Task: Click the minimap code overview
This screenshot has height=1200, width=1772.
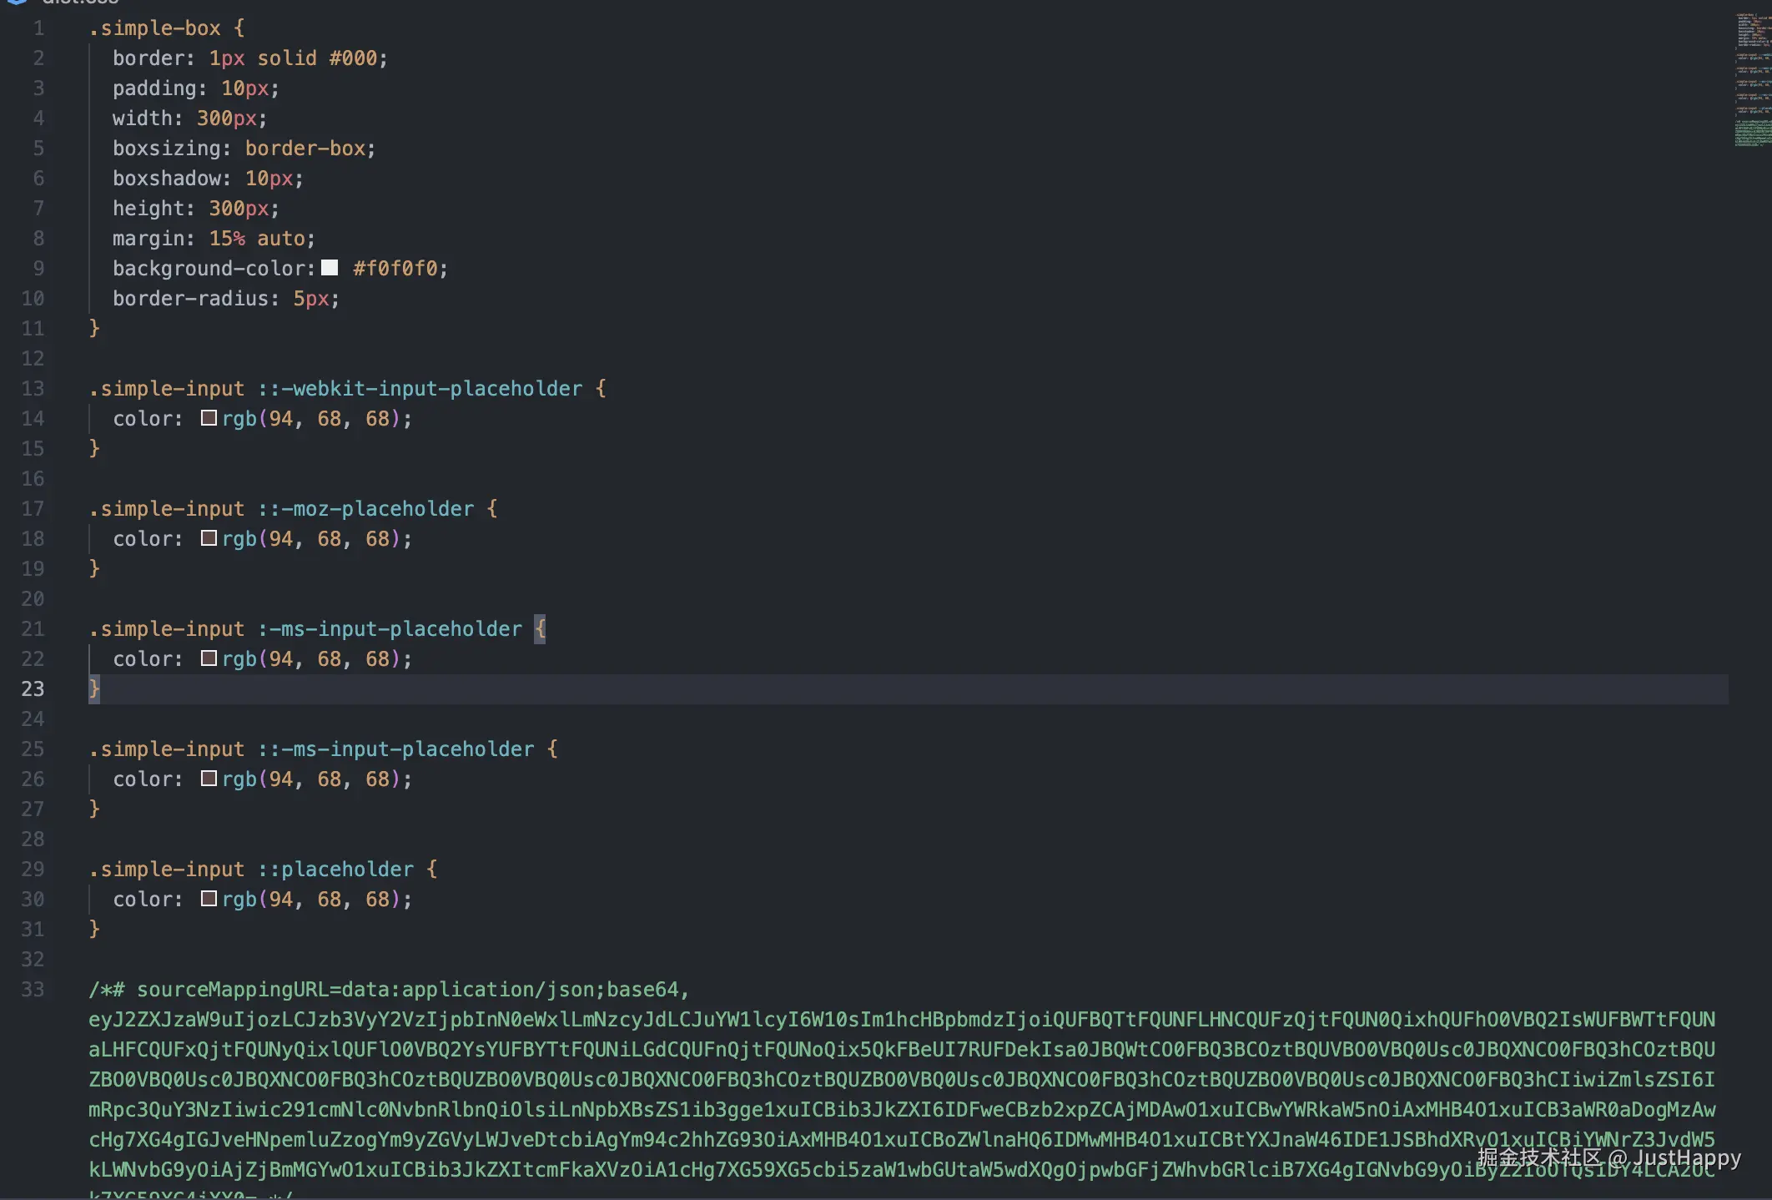Action: 1752,79
